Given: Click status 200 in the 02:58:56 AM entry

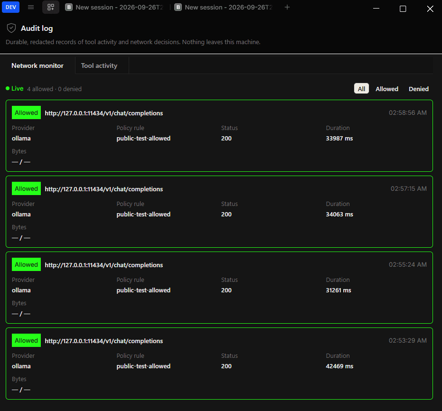Looking at the screenshot, I should 226,138.
